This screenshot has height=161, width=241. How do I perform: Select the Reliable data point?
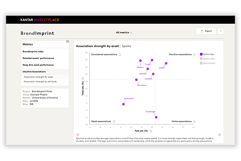(148, 69)
